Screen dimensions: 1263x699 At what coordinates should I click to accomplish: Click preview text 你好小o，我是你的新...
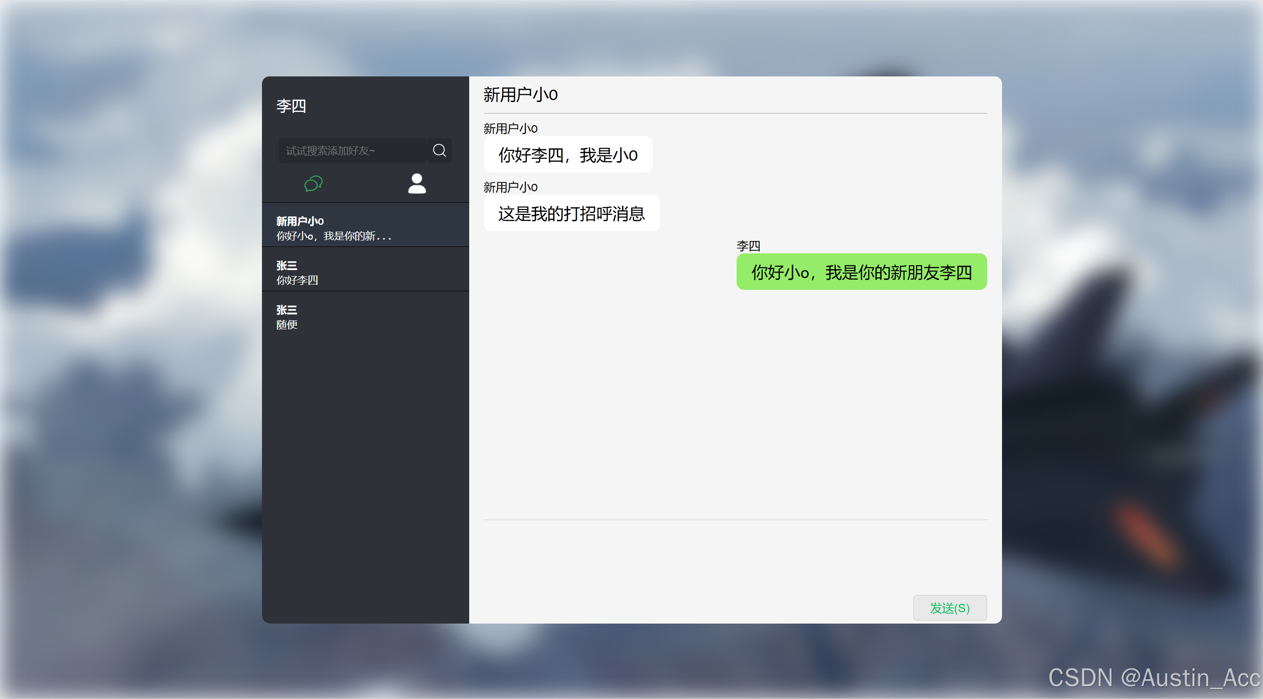point(334,236)
